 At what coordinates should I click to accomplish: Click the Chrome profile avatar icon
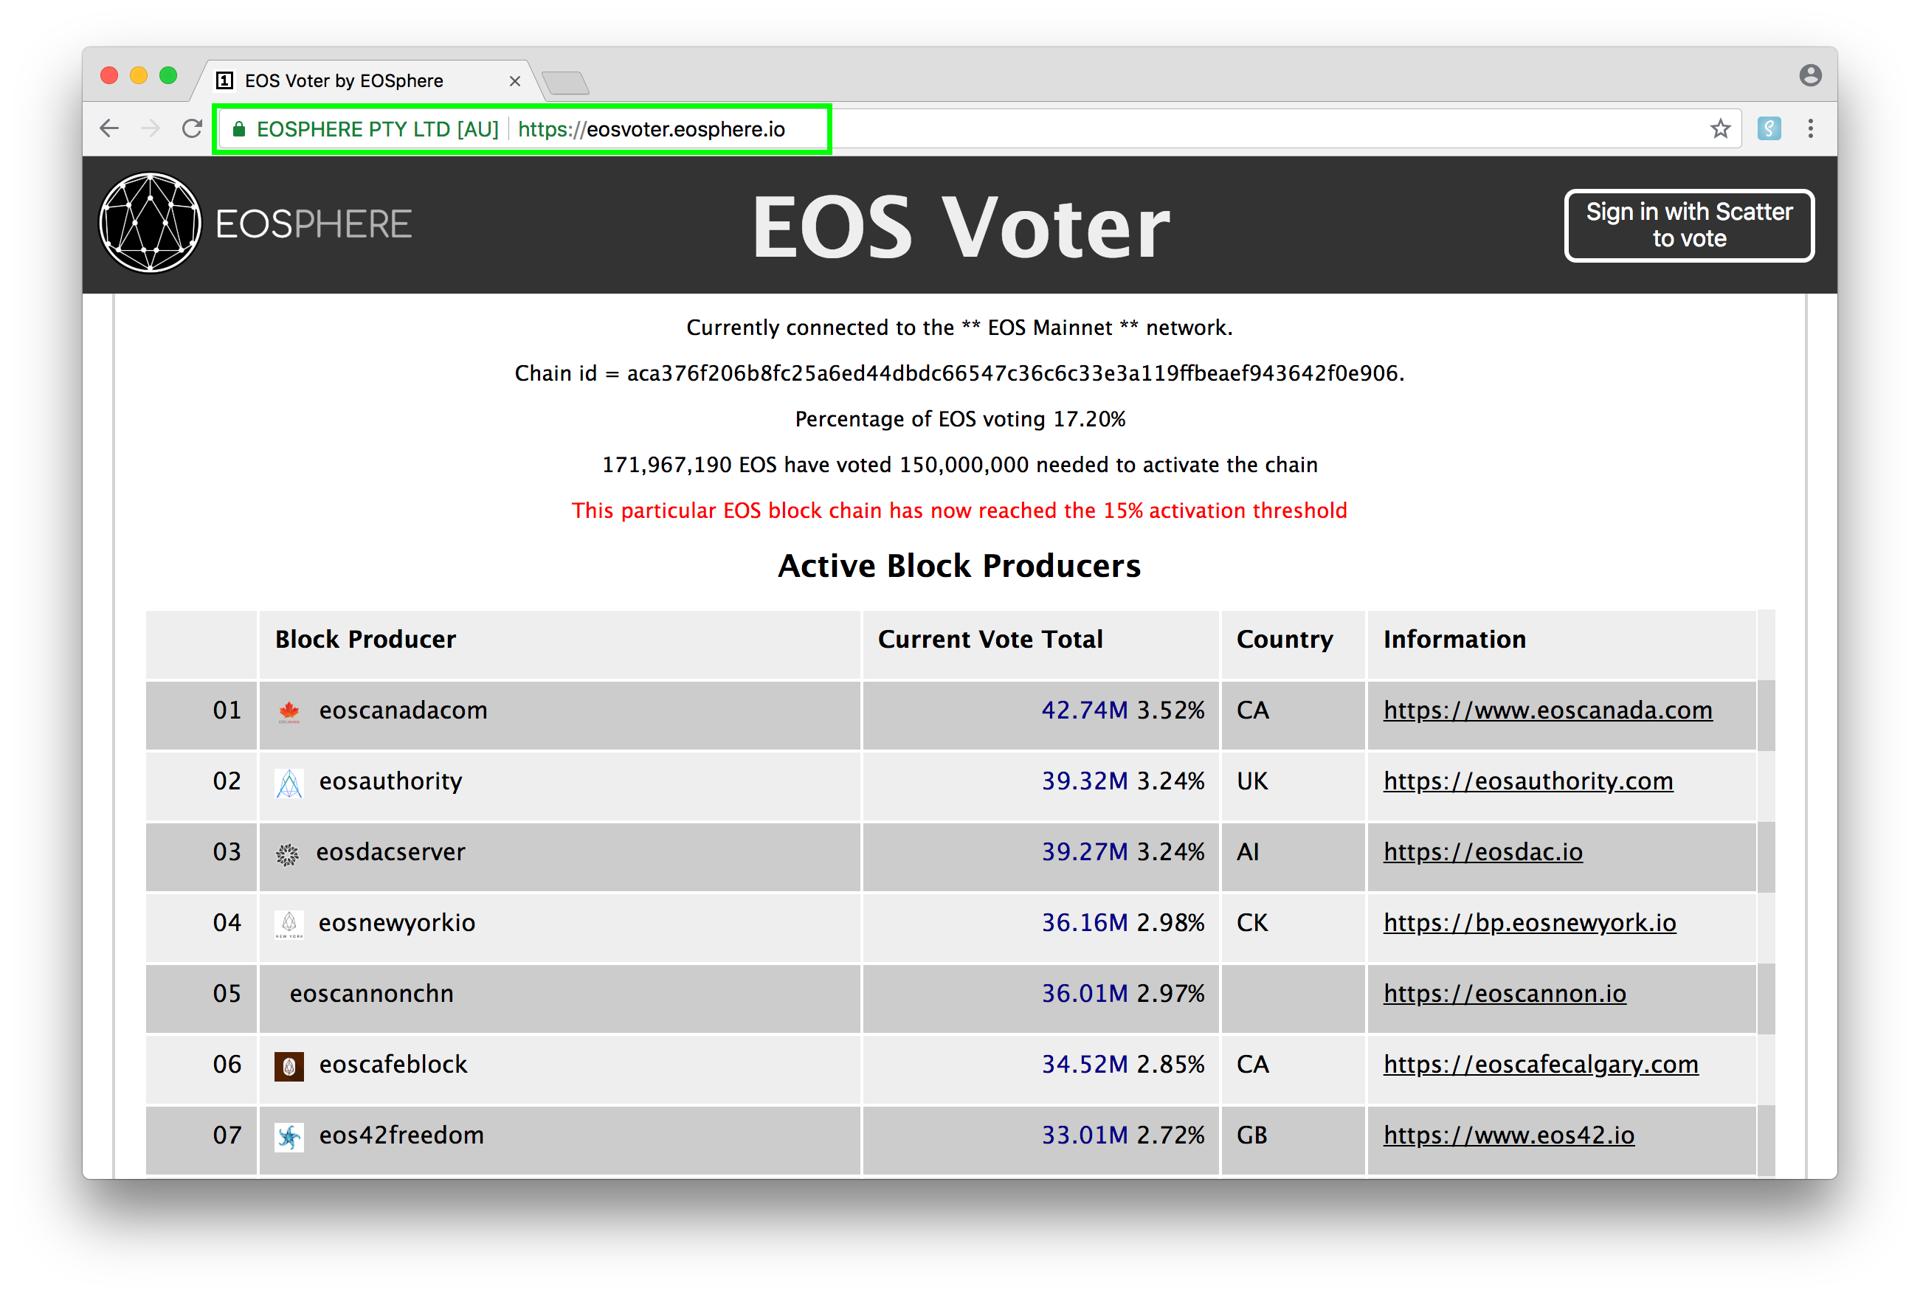tap(1810, 75)
